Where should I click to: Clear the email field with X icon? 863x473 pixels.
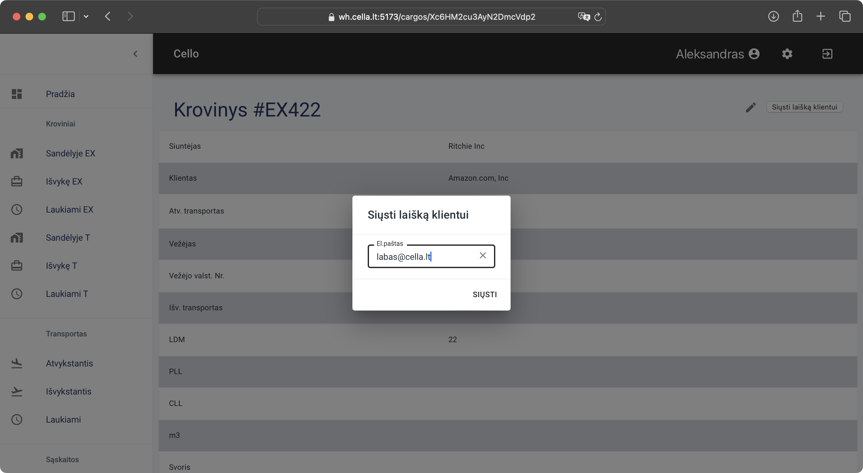click(483, 255)
